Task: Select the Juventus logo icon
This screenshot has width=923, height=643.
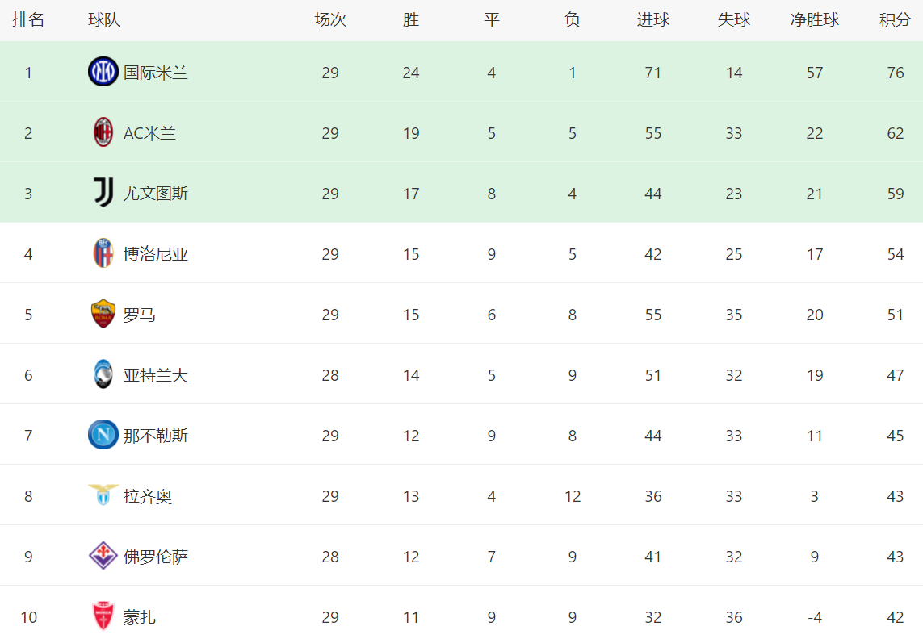Action: click(x=103, y=192)
